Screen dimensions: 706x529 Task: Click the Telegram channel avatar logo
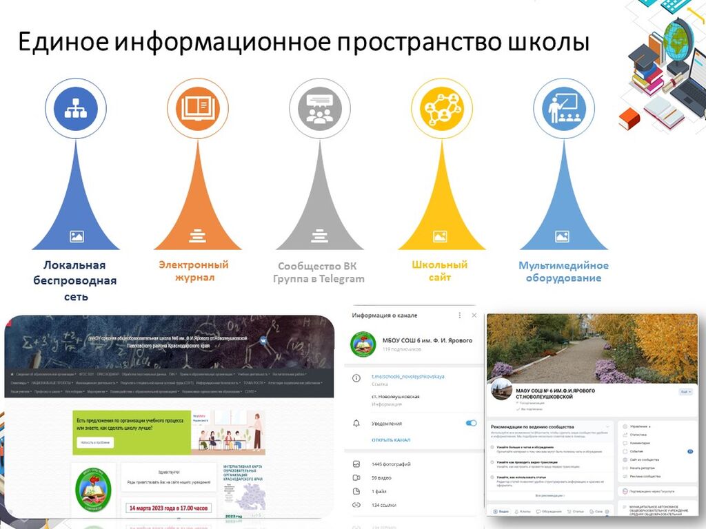363,344
